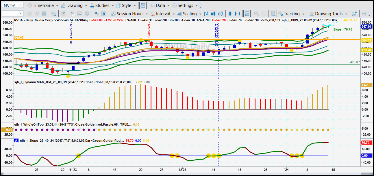374x176 pixels.
Task: Select the solid candlestick chart style
Action: click(x=213, y=14)
